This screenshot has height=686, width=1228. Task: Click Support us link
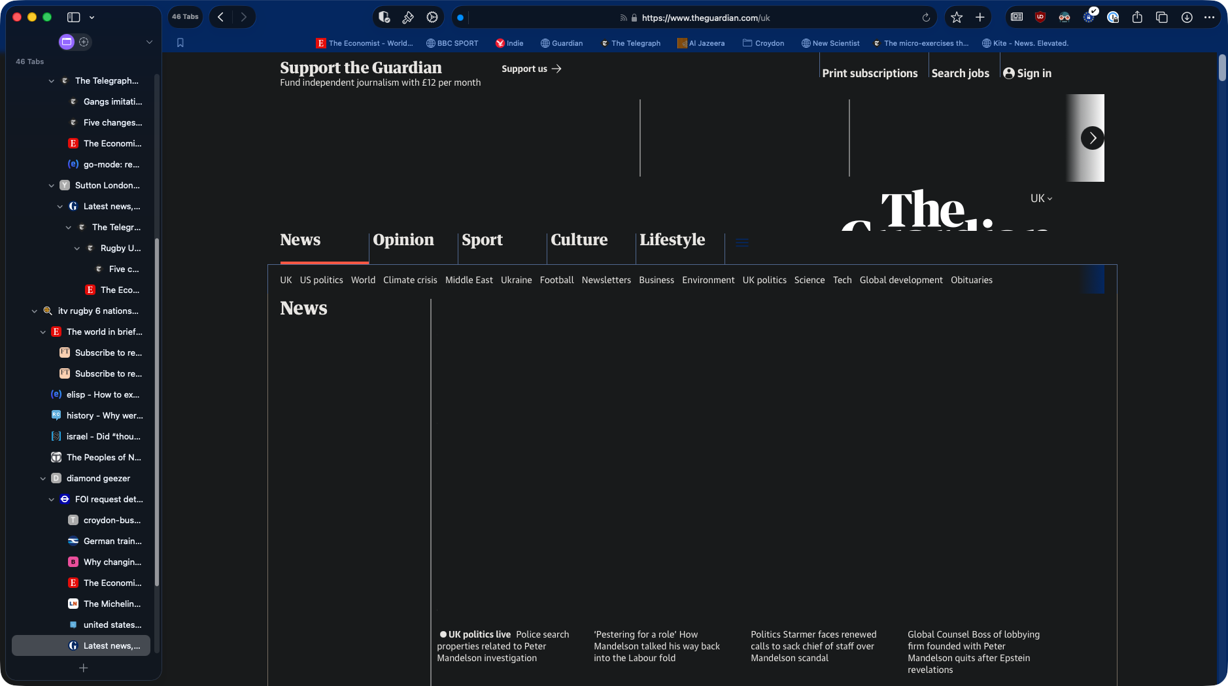[x=531, y=69]
